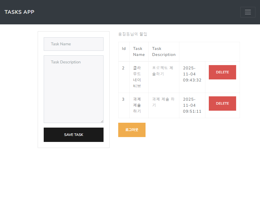
Task: Delete the task with Id 2
Action: [222, 72]
